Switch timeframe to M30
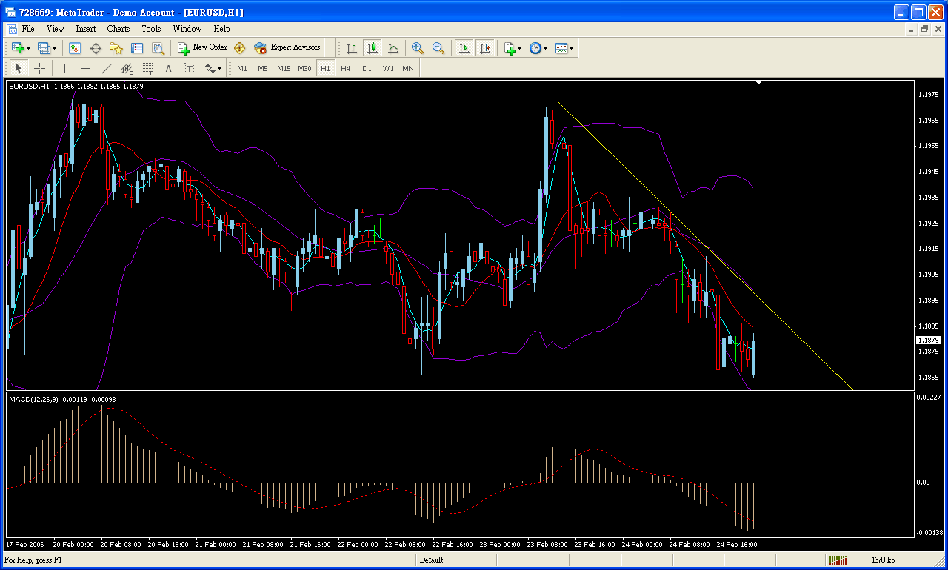Viewport: 948px width, 570px height. [304, 68]
